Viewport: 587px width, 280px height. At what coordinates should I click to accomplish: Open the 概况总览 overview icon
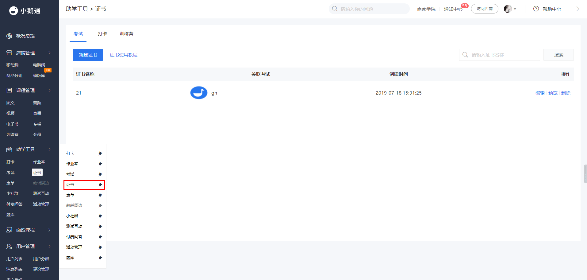(9, 36)
